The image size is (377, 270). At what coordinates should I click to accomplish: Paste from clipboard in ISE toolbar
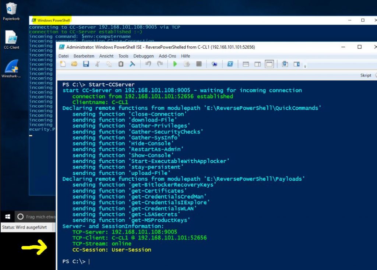tap(121, 64)
